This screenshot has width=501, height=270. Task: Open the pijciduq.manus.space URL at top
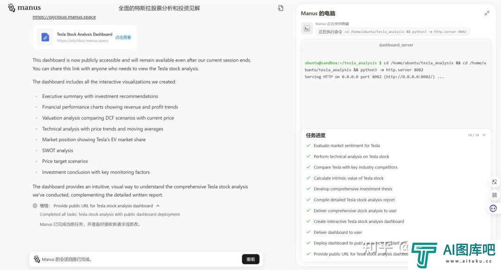tap(64, 17)
